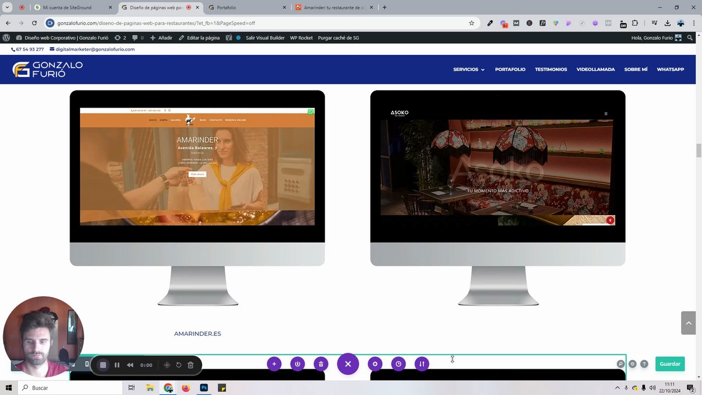The width and height of the screenshot is (702, 395).
Task: Click the browser address bar URL
Action: click(x=156, y=23)
